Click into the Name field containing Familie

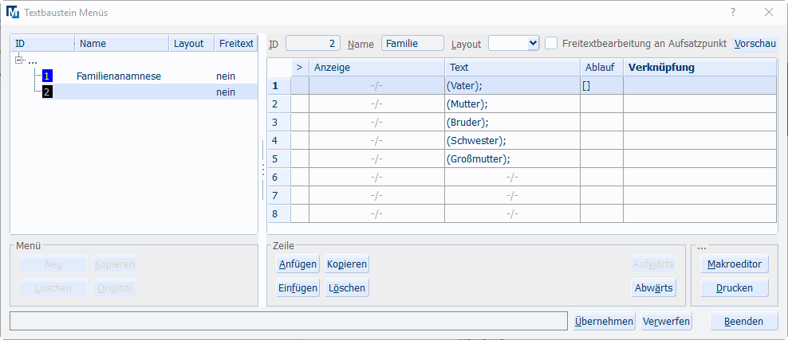pos(412,44)
